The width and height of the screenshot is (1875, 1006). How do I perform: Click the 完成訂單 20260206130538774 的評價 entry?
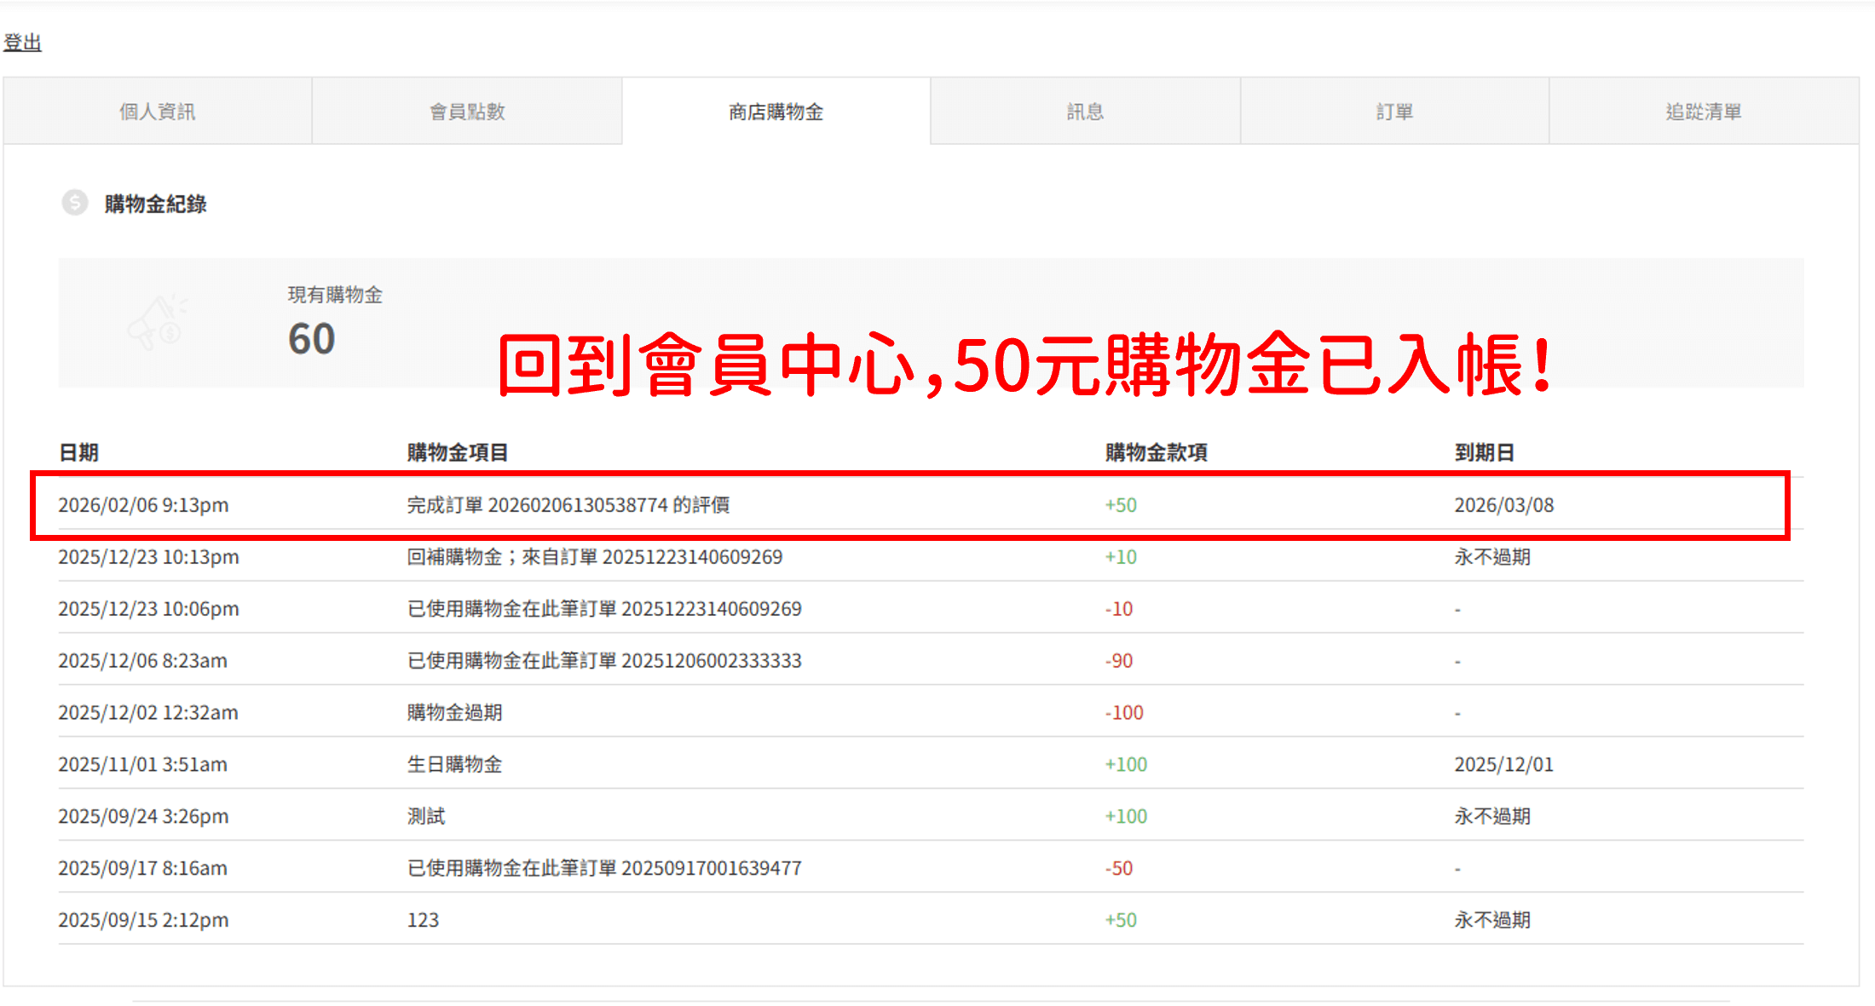click(568, 505)
